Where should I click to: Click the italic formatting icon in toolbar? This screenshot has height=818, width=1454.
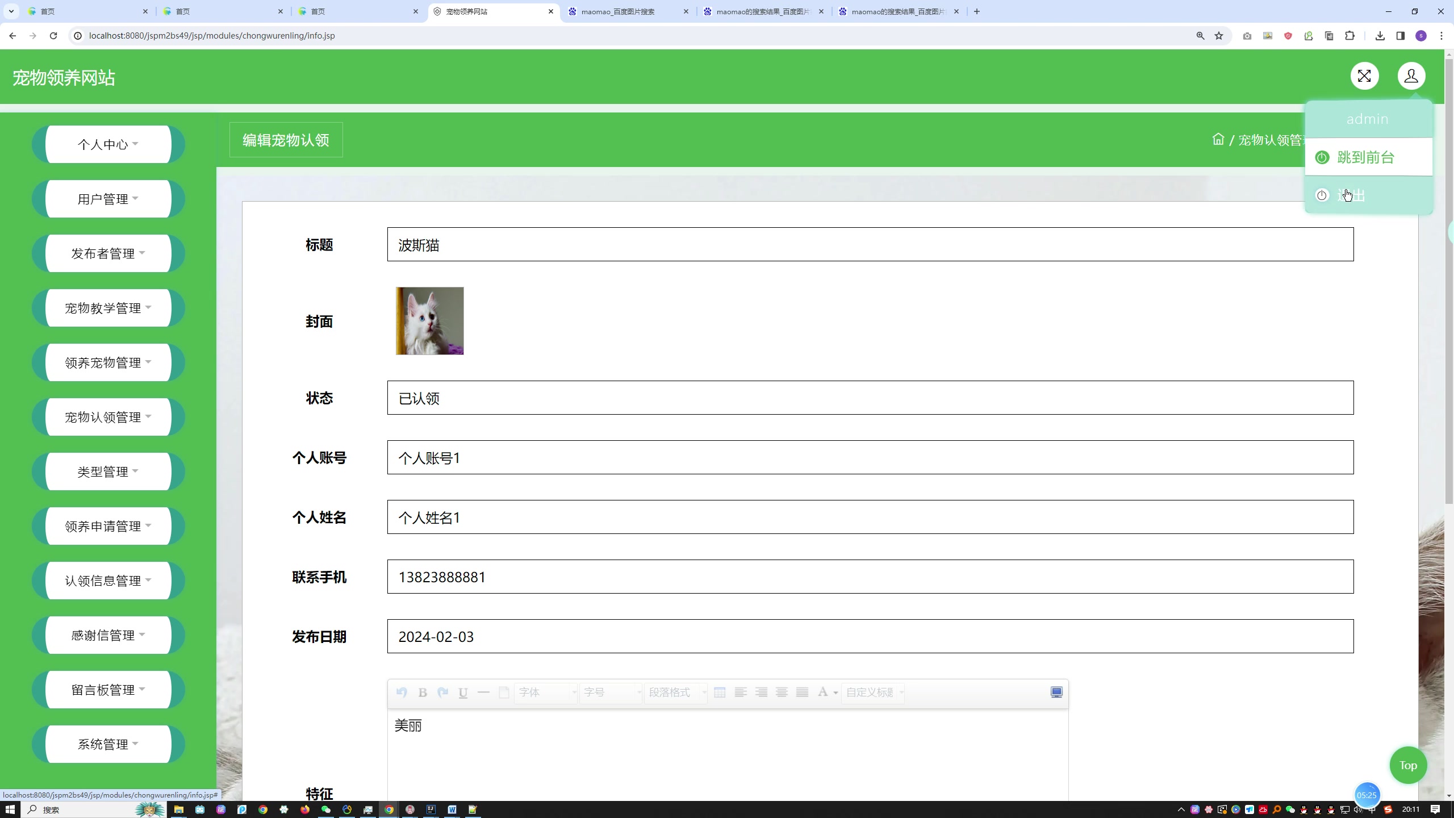pos(444,692)
